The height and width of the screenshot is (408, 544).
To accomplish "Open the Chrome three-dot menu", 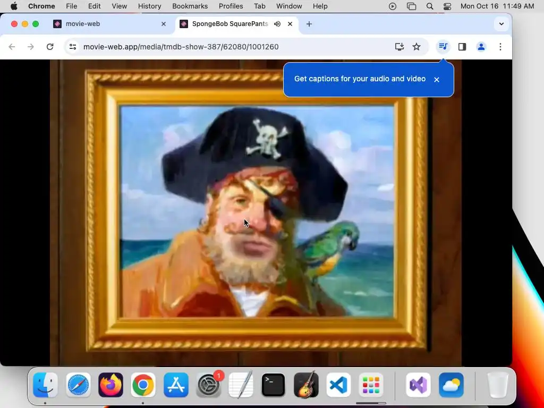I will 500,47.
